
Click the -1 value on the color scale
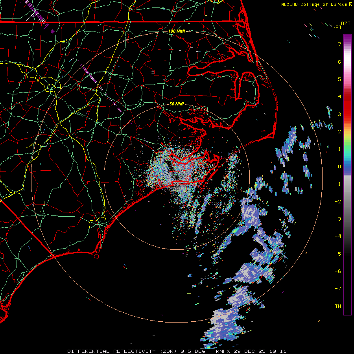[338, 184]
